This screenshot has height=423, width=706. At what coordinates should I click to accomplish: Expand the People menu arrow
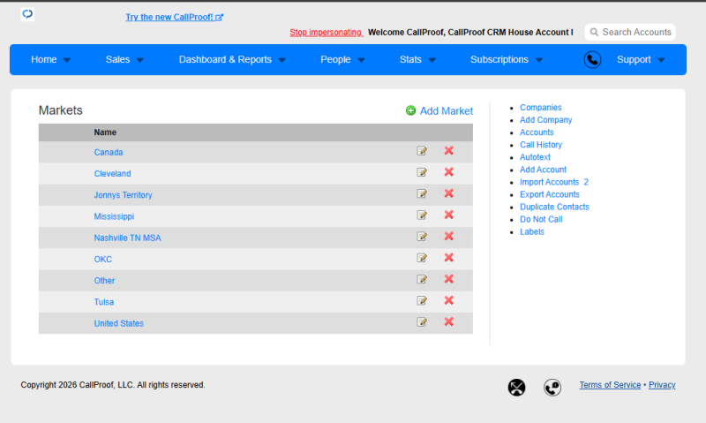(361, 60)
